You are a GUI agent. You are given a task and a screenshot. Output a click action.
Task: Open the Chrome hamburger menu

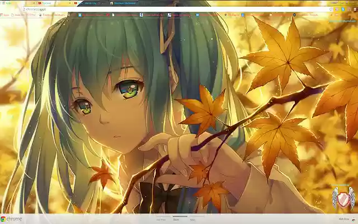[x=355, y=10]
